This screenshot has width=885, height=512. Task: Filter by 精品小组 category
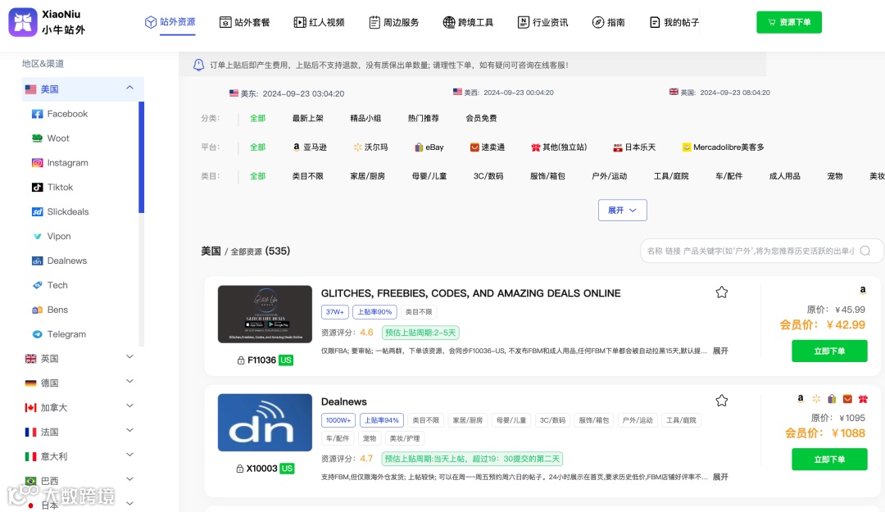point(365,118)
